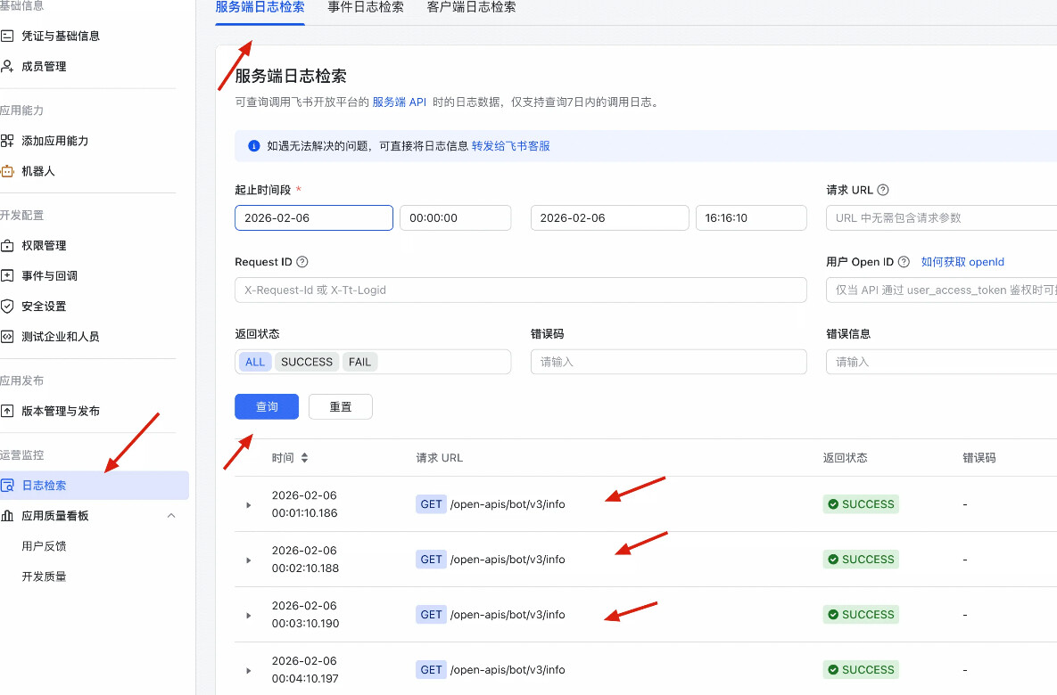Select the FAIL status filter
The image size is (1057, 695).
[359, 362]
